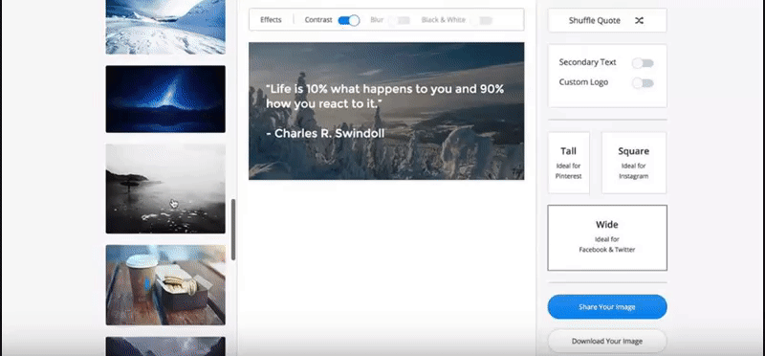The image size is (765, 356).
Task: Click Share Your Image
Action: pos(607,307)
